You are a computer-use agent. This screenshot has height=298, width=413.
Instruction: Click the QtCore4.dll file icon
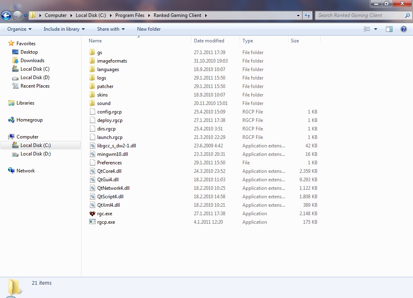[x=92, y=171]
